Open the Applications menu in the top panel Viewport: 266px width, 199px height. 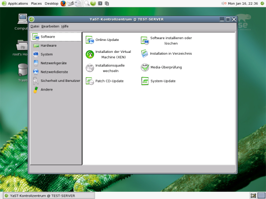[x=15, y=3]
